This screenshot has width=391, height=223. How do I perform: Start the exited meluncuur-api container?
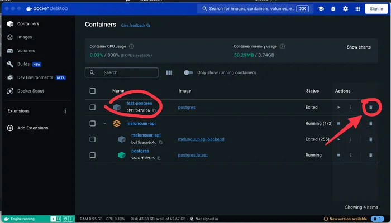tap(338, 139)
